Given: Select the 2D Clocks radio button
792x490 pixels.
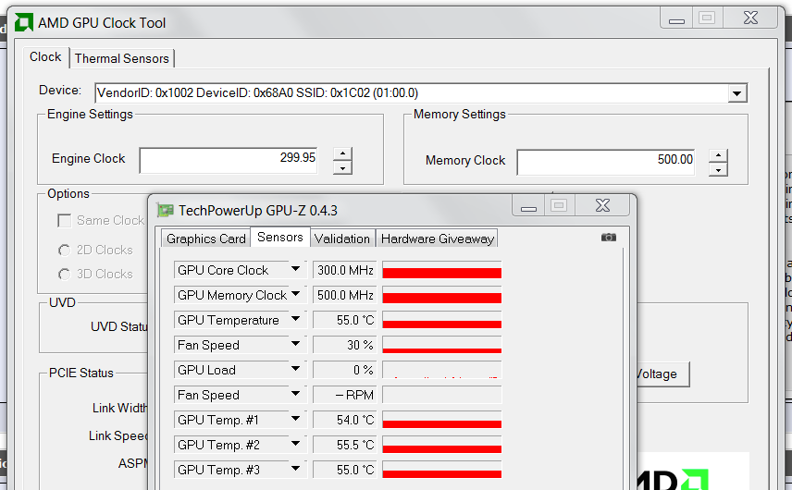Looking at the screenshot, I should point(64,250).
